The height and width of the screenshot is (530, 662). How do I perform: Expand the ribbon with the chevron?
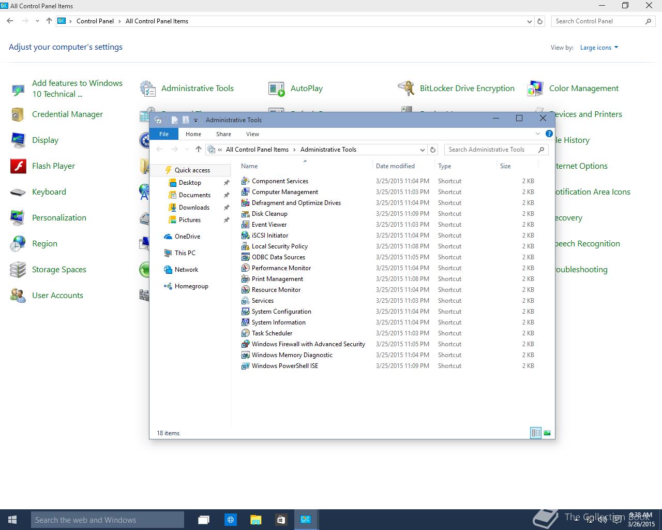tap(538, 134)
